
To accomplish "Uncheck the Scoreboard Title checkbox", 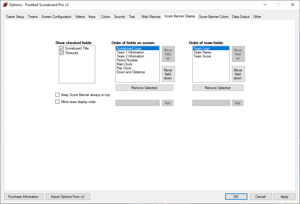I will click(x=62, y=48).
